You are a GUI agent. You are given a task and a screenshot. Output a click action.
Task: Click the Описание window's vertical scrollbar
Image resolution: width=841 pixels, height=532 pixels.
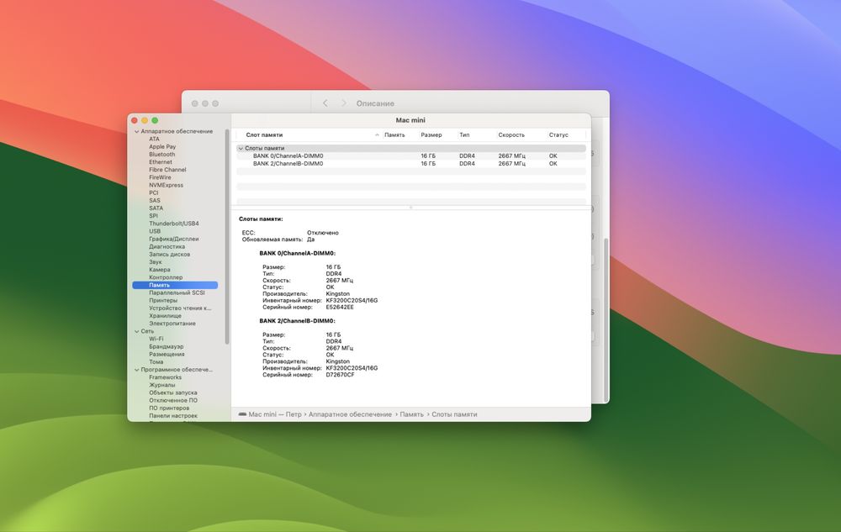(606, 320)
